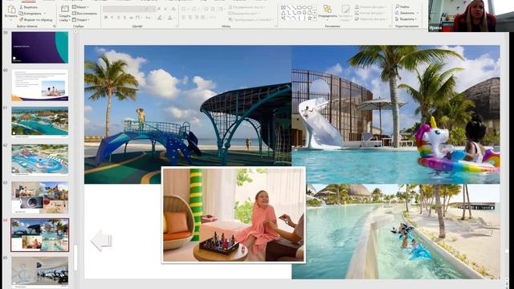Click Найти to find text

pyautogui.click(x=402, y=6)
